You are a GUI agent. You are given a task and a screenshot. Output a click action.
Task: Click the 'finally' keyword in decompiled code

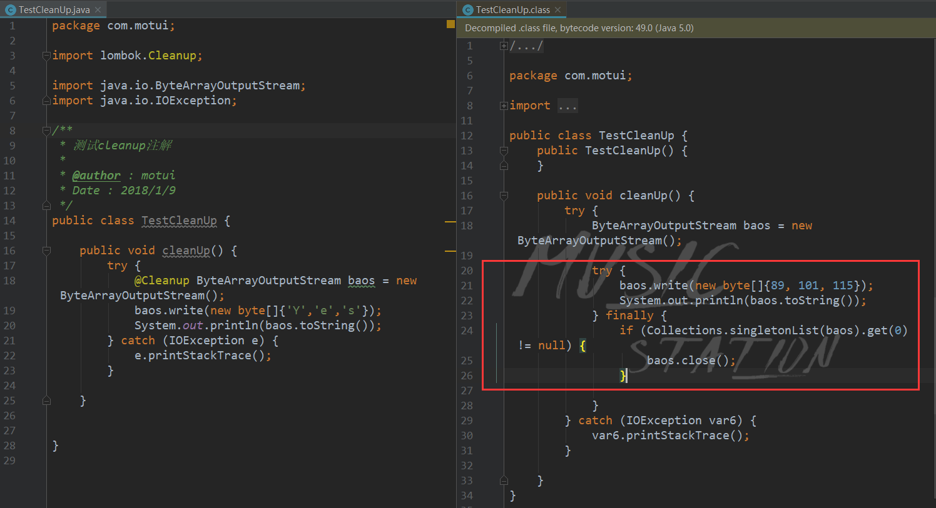coord(629,316)
